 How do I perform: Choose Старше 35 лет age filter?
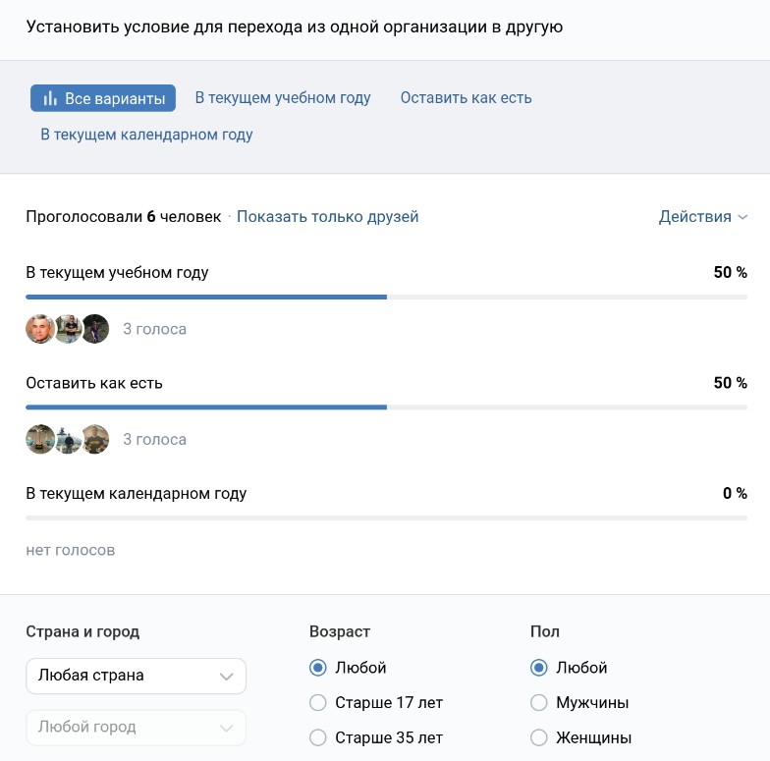[x=317, y=737]
